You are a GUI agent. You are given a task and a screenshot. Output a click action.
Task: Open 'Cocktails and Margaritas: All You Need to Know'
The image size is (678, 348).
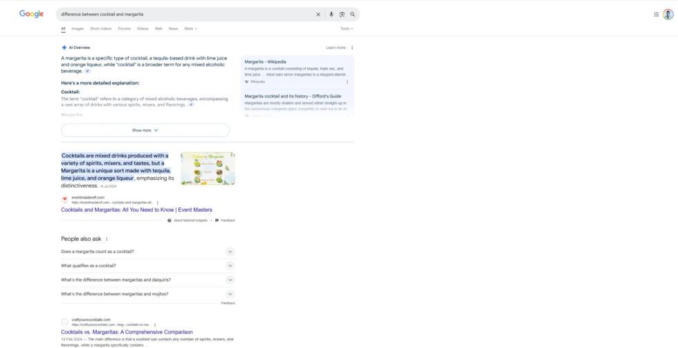click(137, 210)
